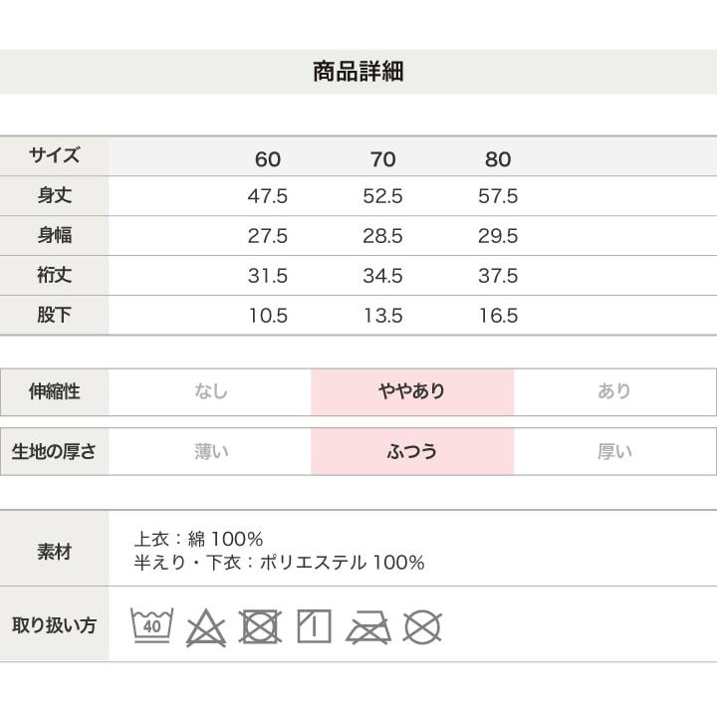This screenshot has height=717, width=717.
Task: Click the 素材 material label
Action: pos(55,551)
